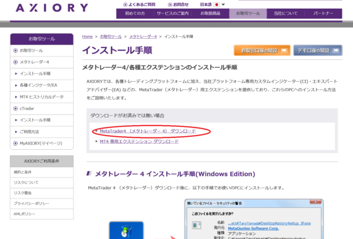The height and width of the screenshot is (239, 353).
Task: Click the Japanese flag icon
Action: pos(216,4)
